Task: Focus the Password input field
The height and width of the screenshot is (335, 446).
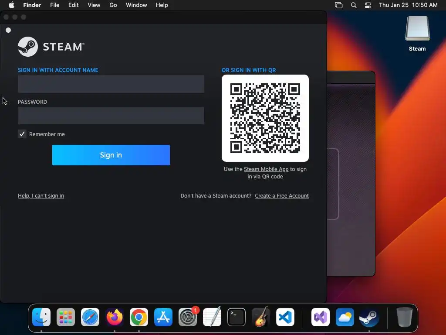Action: (111, 116)
